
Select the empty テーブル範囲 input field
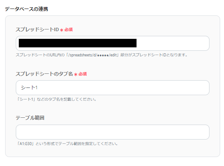click(x=113, y=132)
